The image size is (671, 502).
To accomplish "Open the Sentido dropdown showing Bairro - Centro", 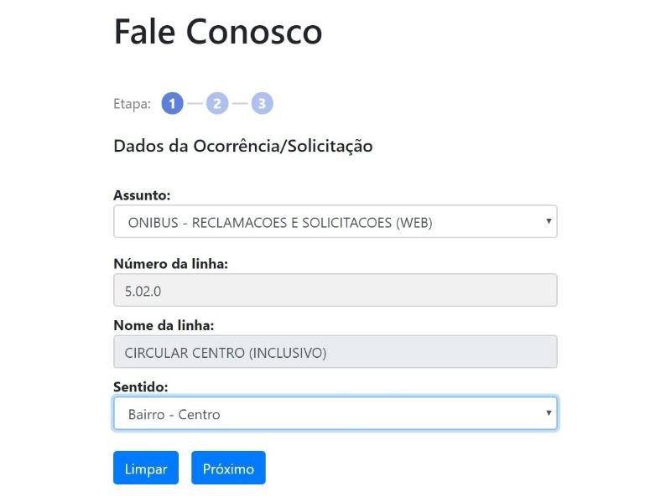I will point(335,413).
